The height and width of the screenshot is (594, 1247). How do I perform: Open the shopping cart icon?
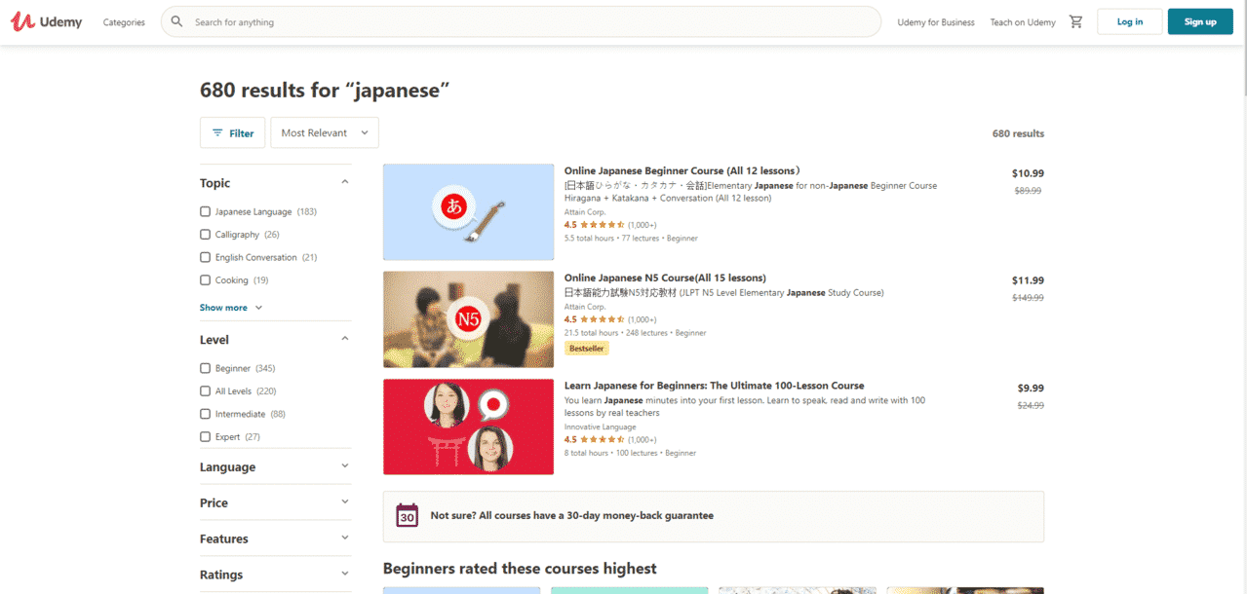pos(1076,21)
